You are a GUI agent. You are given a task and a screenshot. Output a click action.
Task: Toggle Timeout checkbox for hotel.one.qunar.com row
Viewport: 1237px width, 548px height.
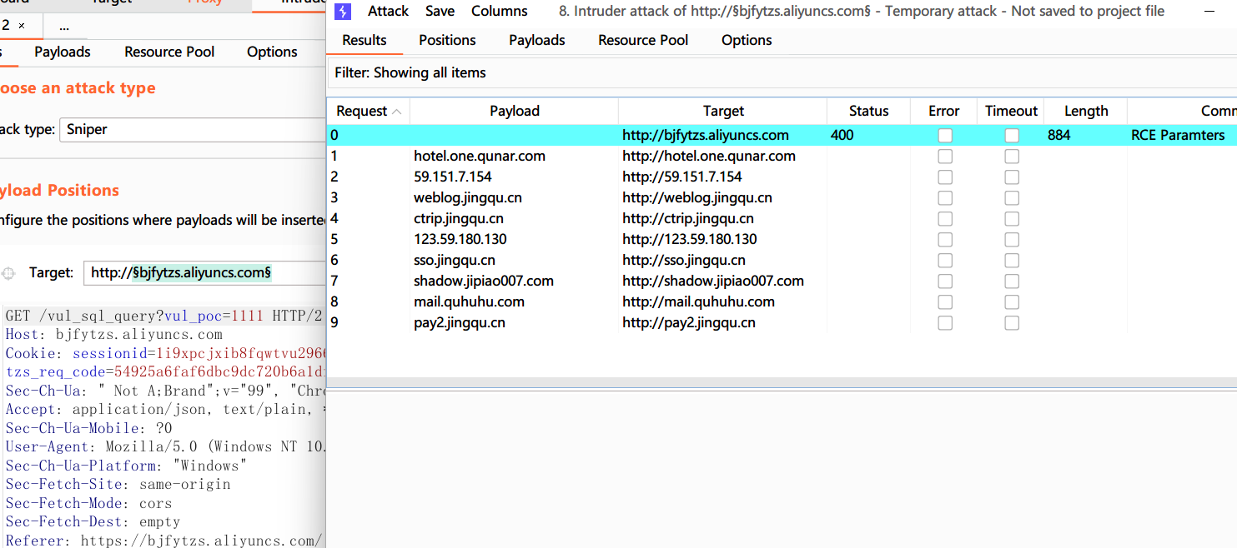(x=1012, y=156)
